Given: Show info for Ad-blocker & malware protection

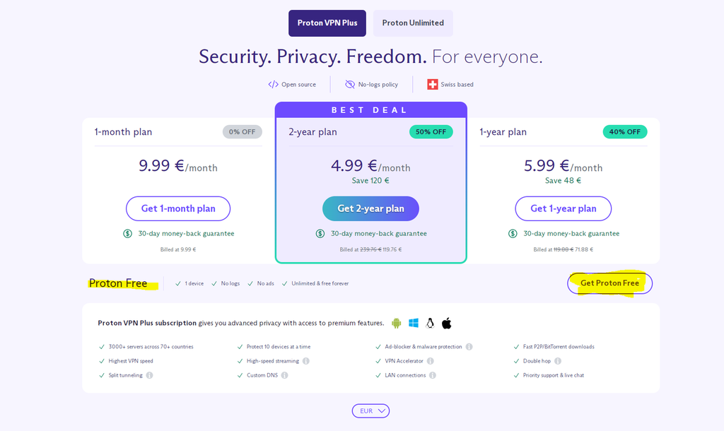Looking at the screenshot, I should click(469, 347).
